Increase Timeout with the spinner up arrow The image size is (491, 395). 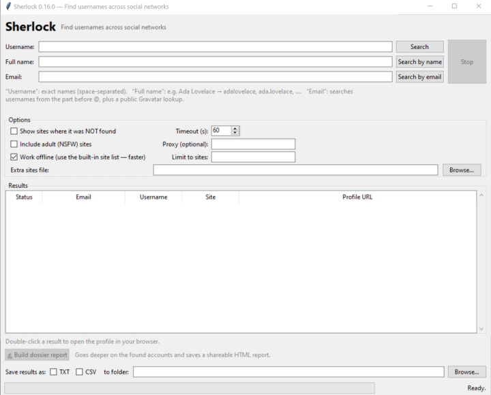point(235,128)
